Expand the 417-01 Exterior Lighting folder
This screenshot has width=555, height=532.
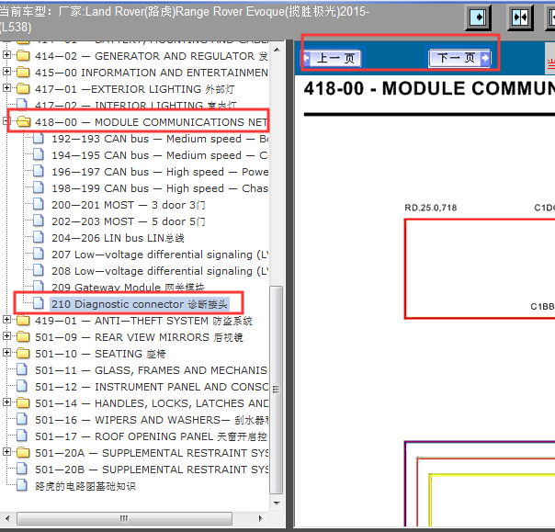pyautogui.click(x=6, y=88)
